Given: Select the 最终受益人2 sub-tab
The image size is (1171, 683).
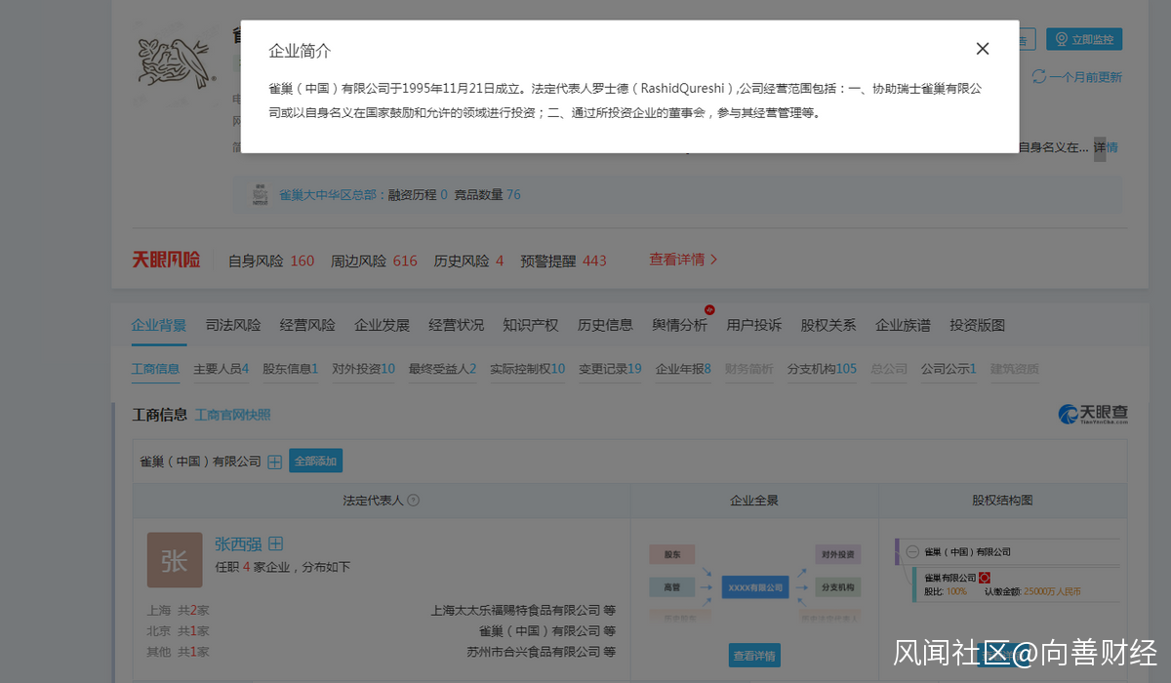Looking at the screenshot, I should click(443, 369).
